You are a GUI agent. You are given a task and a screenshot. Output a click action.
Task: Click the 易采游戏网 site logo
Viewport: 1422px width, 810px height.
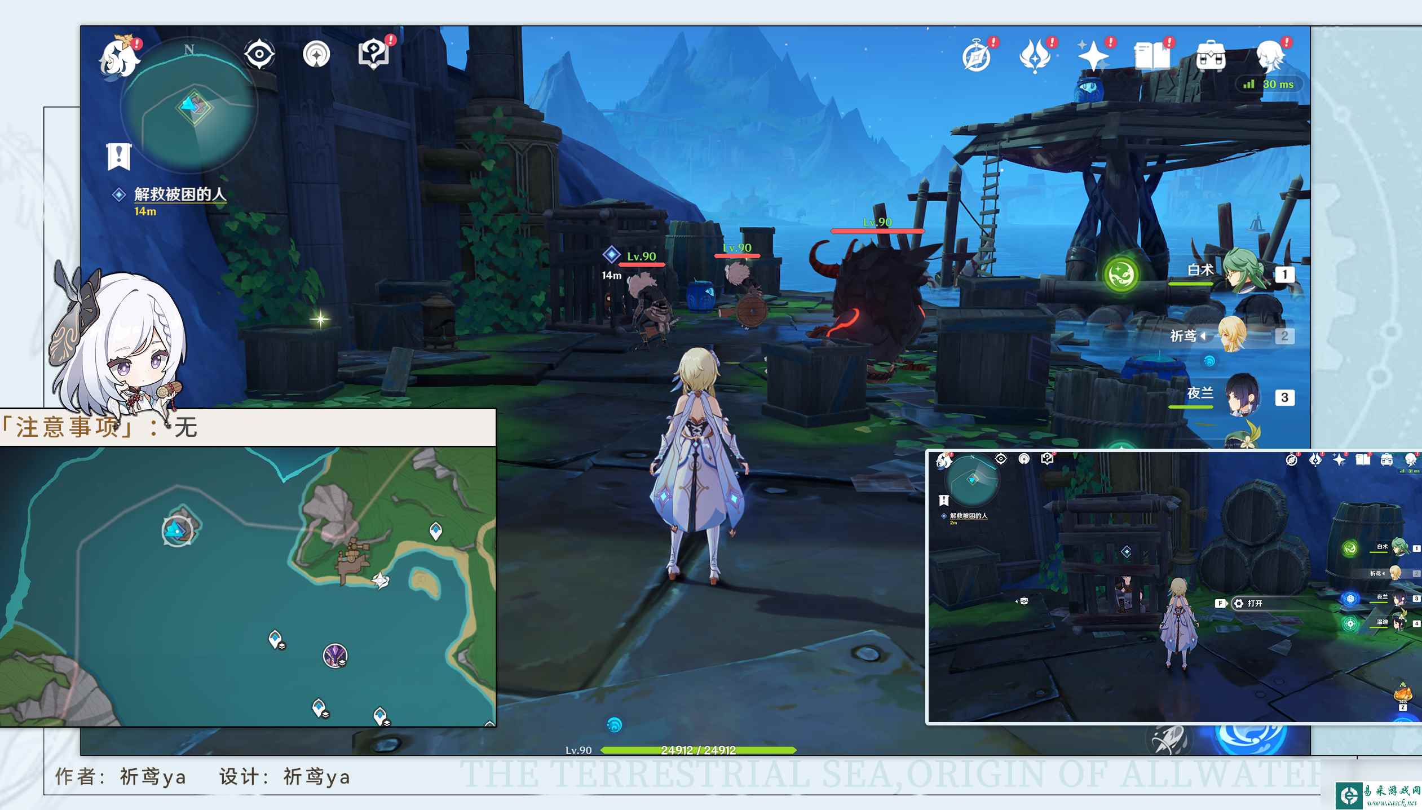click(1379, 795)
